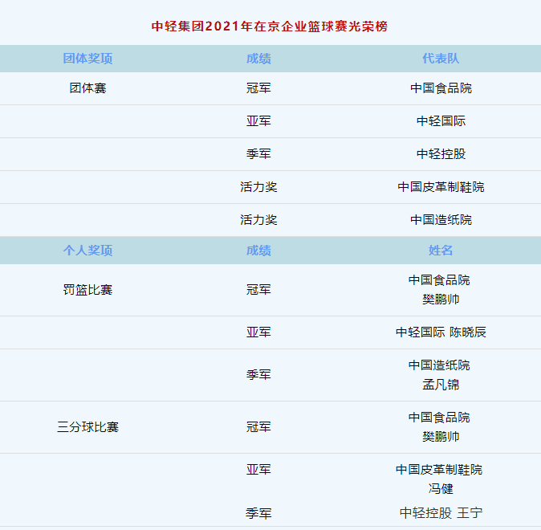Click 中国皮革制鞋院 in the 冯健 cell
The width and height of the screenshot is (541, 530).
[439, 469]
